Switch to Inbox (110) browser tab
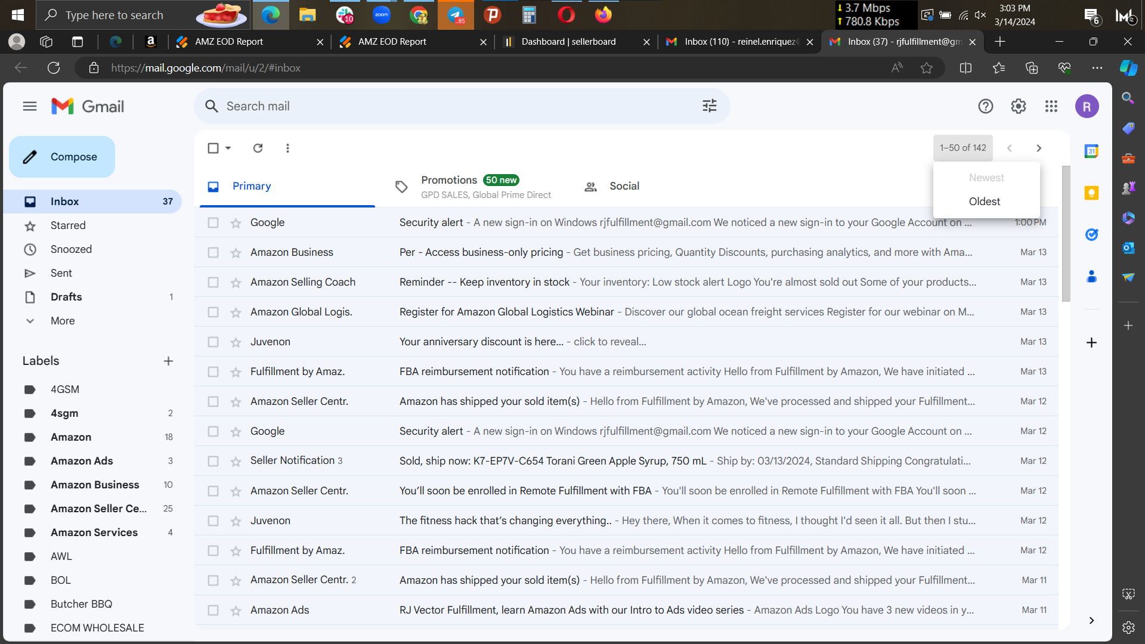1145x644 pixels. tap(739, 42)
